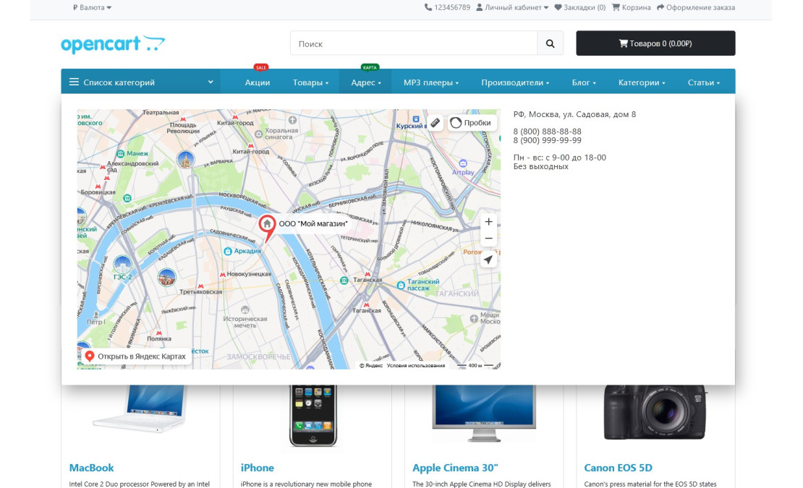Go to the Корзина cart page
This screenshot has height=488, width=803.
pyautogui.click(x=632, y=8)
